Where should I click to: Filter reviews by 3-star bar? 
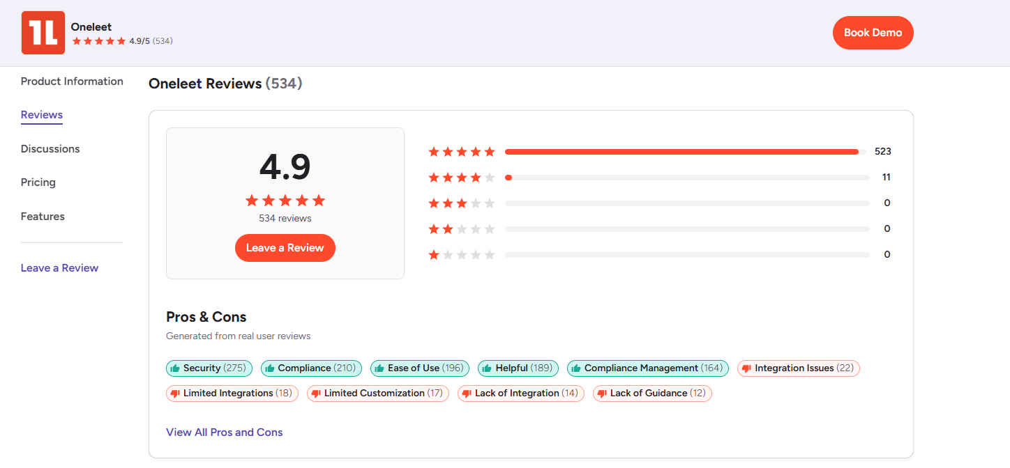point(687,203)
